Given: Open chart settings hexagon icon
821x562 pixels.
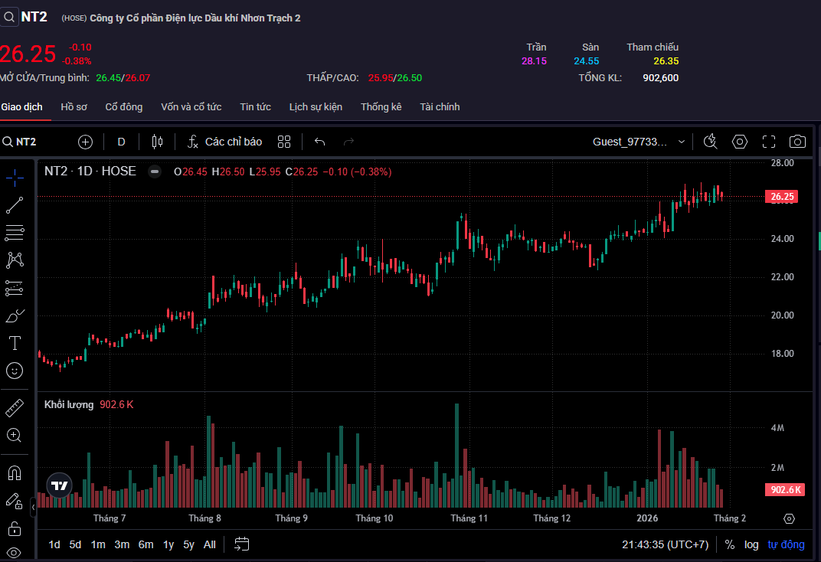Looking at the screenshot, I should pyautogui.click(x=739, y=142).
